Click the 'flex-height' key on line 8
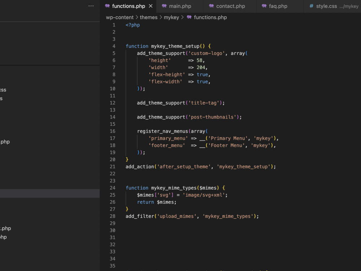Image resolution: width=361 pixels, height=271 pixels. click(167, 74)
